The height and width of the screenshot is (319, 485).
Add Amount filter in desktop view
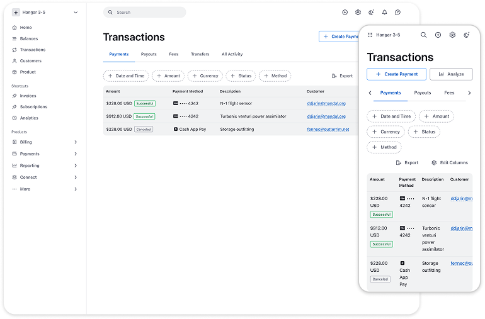pyautogui.click(x=168, y=76)
